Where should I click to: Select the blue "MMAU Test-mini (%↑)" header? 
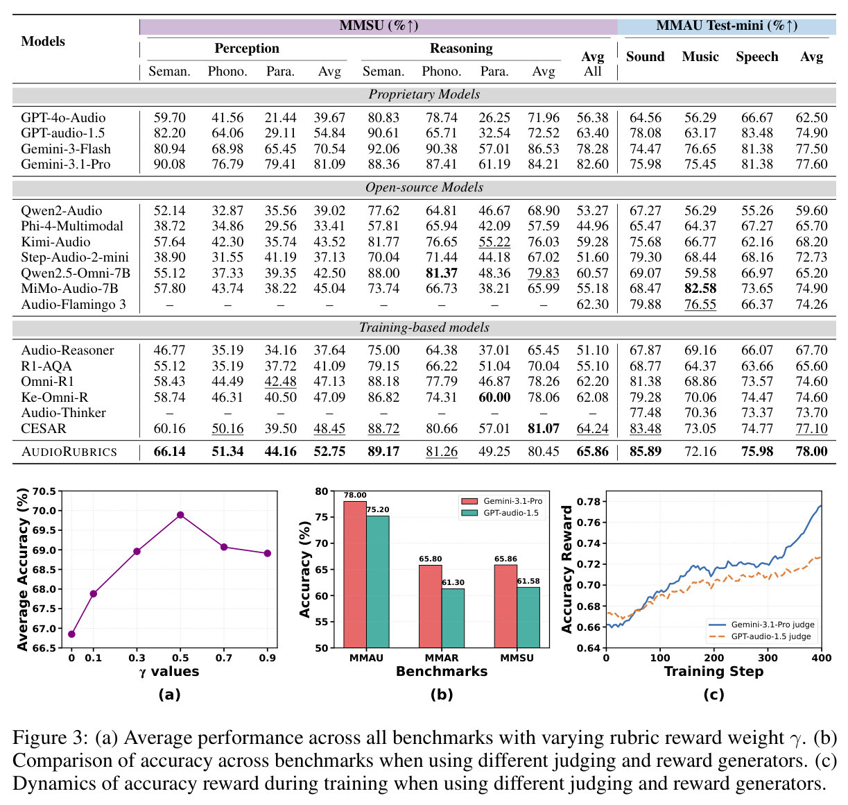[x=727, y=26]
